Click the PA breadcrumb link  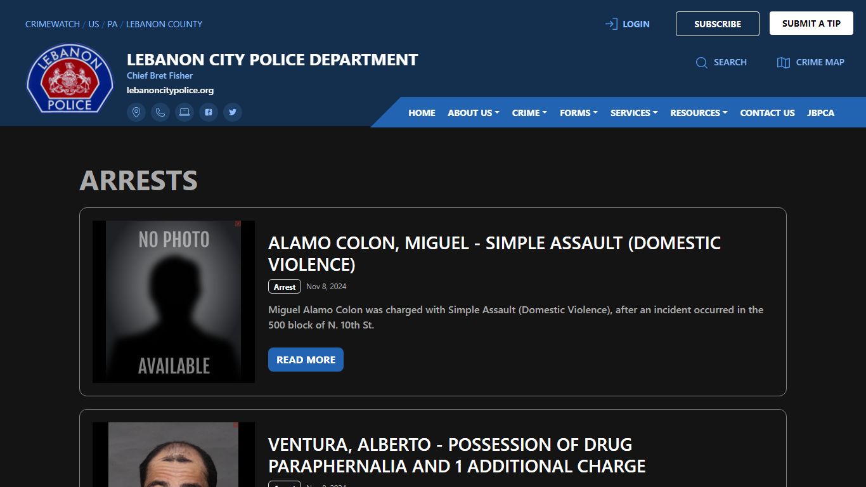(112, 24)
